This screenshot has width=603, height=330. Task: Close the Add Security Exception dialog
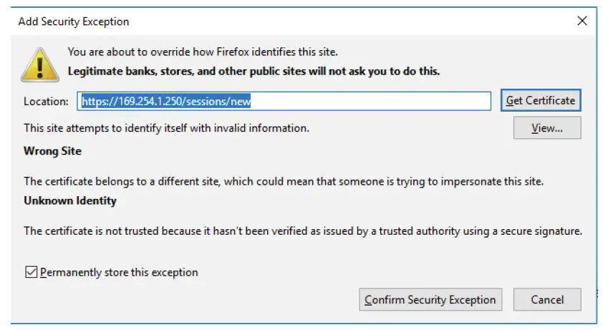(x=582, y=21)
